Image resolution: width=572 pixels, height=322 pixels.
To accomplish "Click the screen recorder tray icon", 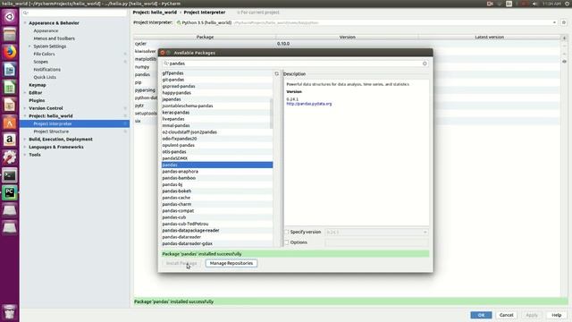I will tap(490, 4).
